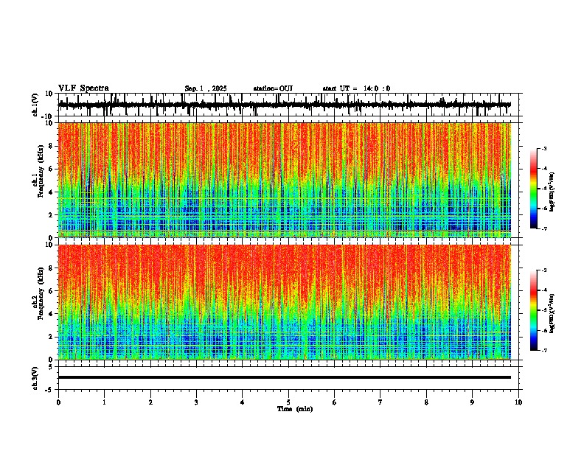Click the ch.2 spectrogram color bar
584x451 pixels.
coord(534,310)
